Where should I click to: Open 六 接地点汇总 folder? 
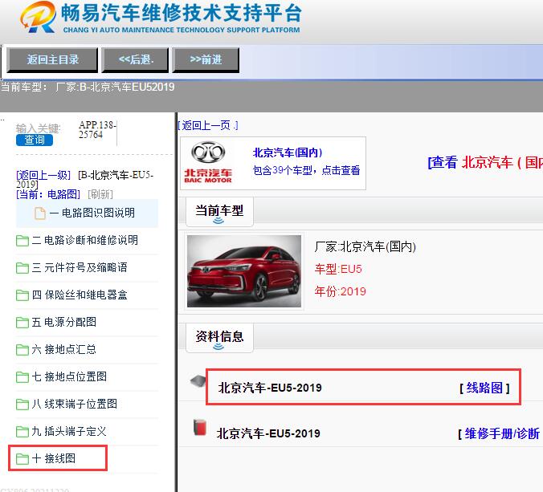click(x=63, y=349)
